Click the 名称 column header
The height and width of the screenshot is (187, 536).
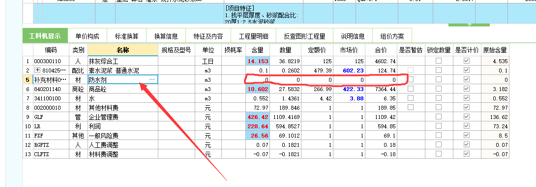coord(123,50)
